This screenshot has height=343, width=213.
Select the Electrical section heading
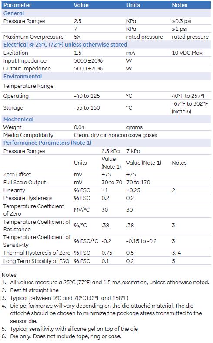[x=65, y=45]
